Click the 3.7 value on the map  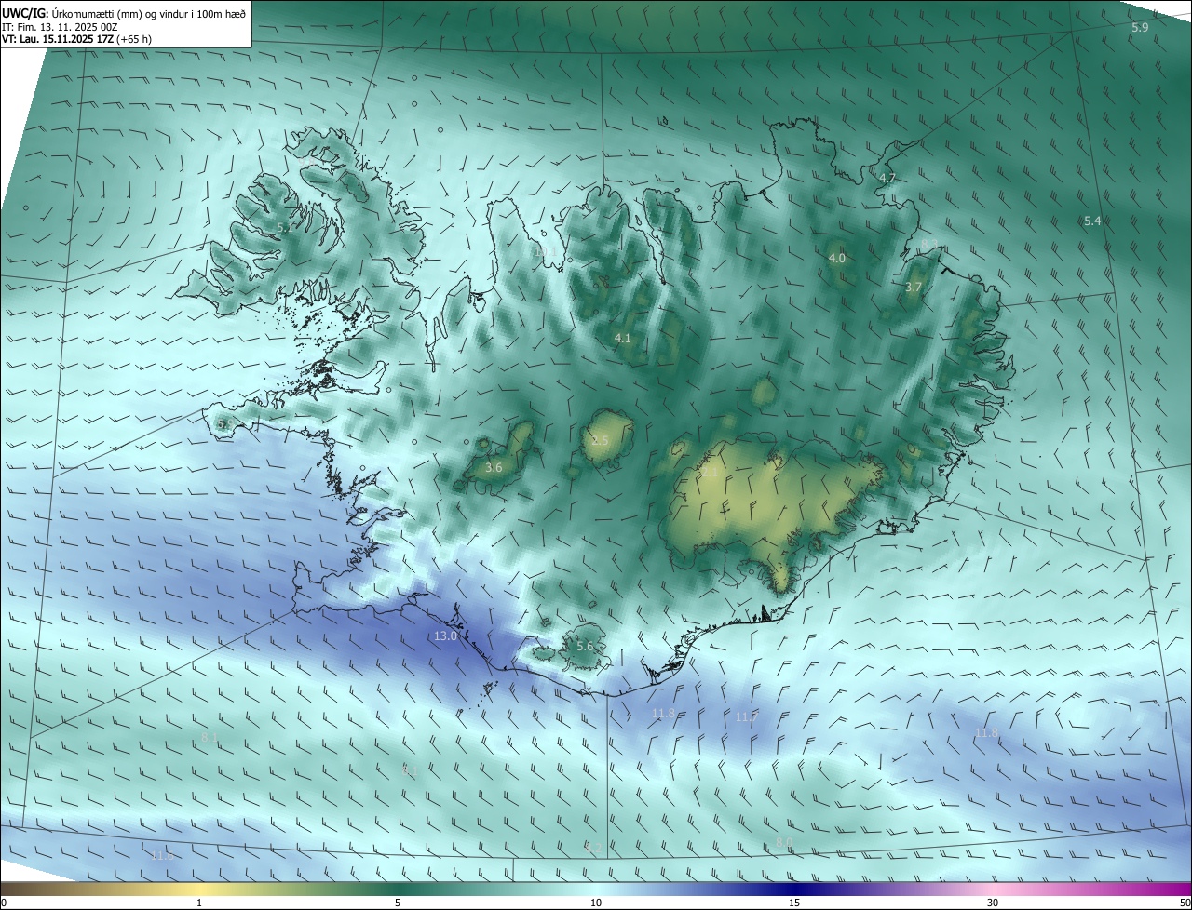pyautogui.click(x=913, y=288)
